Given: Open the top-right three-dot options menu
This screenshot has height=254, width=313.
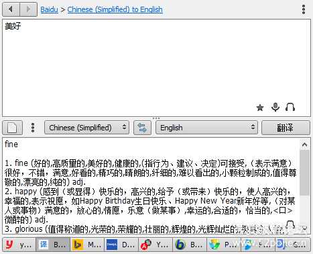Looking at the screenshot, I should pos(303,9).
